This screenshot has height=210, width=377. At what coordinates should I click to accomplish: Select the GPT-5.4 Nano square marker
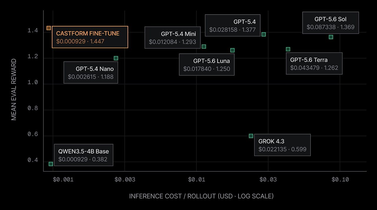click(116, 58)
